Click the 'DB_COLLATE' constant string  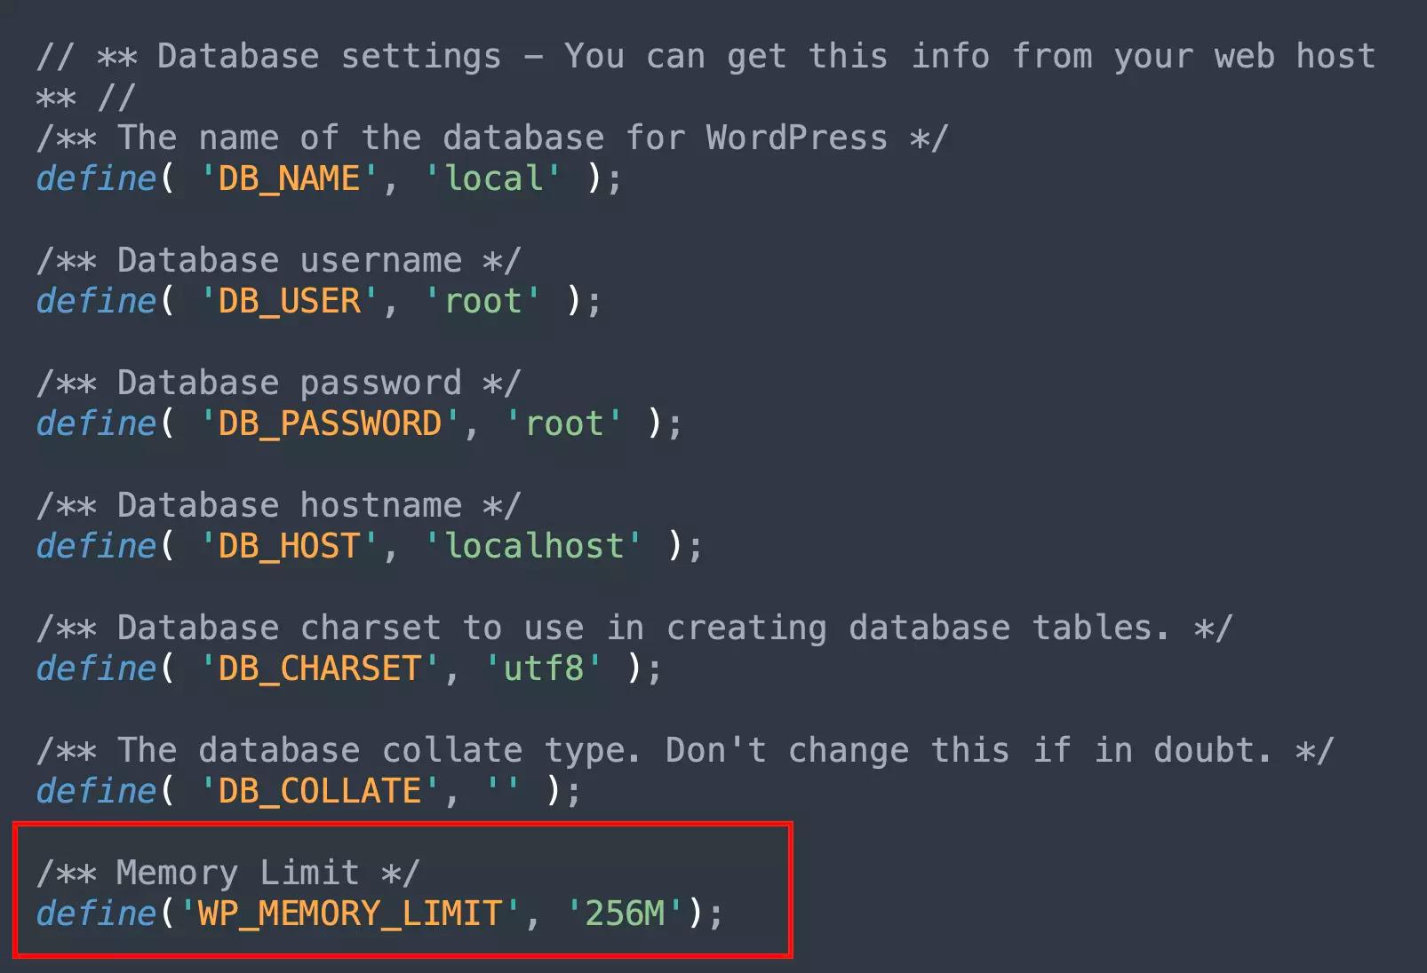click(320, 791)
